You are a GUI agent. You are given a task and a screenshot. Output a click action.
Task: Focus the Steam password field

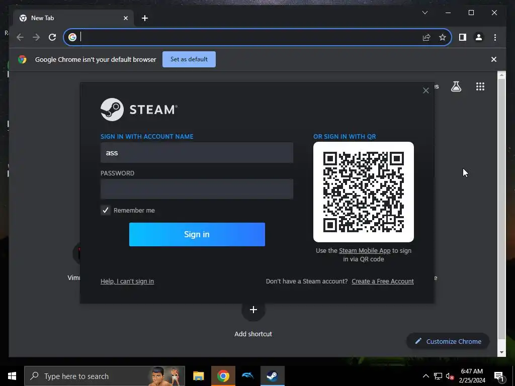click(x=197, y=189)
